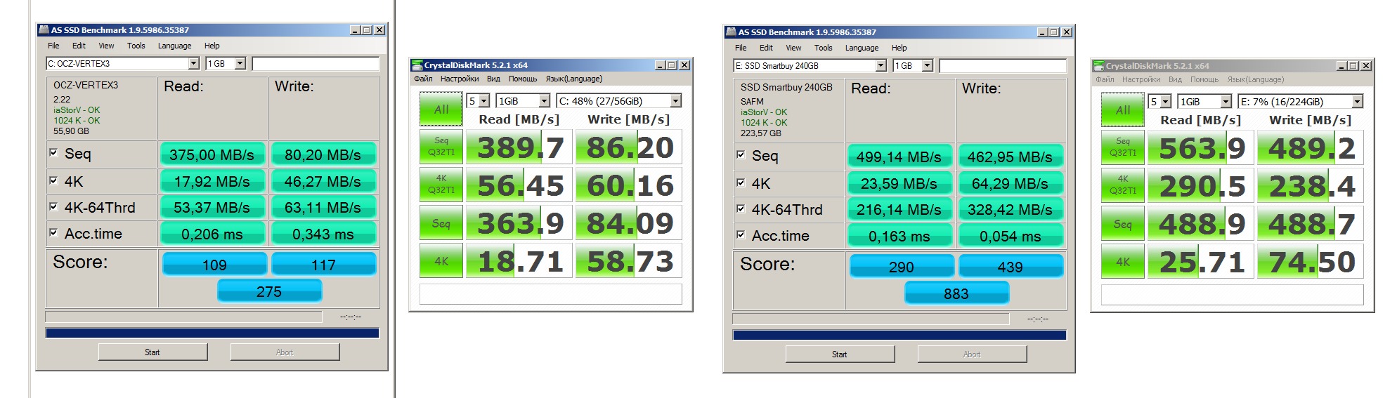Click Start button in SSD Smartbuy AS SSD window
Image resolution: width=1397 pixels, height=398 pixels.
(840, 354)
